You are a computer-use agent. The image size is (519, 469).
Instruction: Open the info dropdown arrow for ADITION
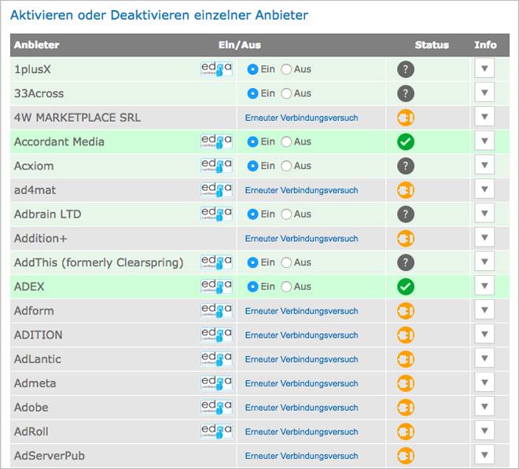[484, 335]
